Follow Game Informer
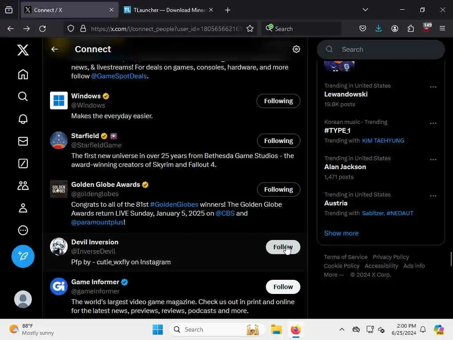The image size is (453, 340). tap(283, 287)
